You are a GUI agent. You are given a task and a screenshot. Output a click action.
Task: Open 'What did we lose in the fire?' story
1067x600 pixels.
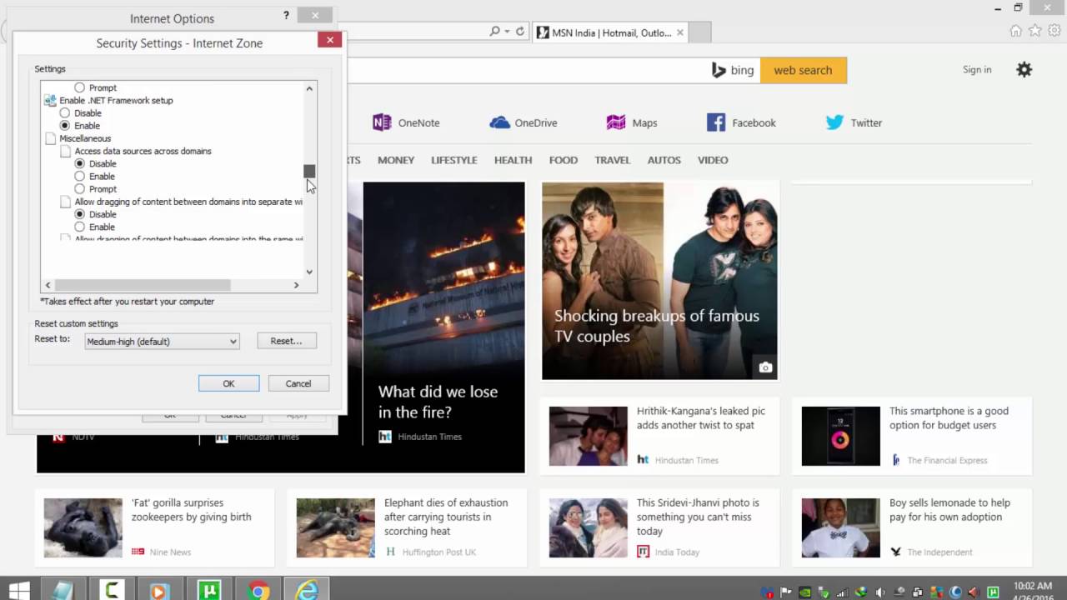point(438,402)
